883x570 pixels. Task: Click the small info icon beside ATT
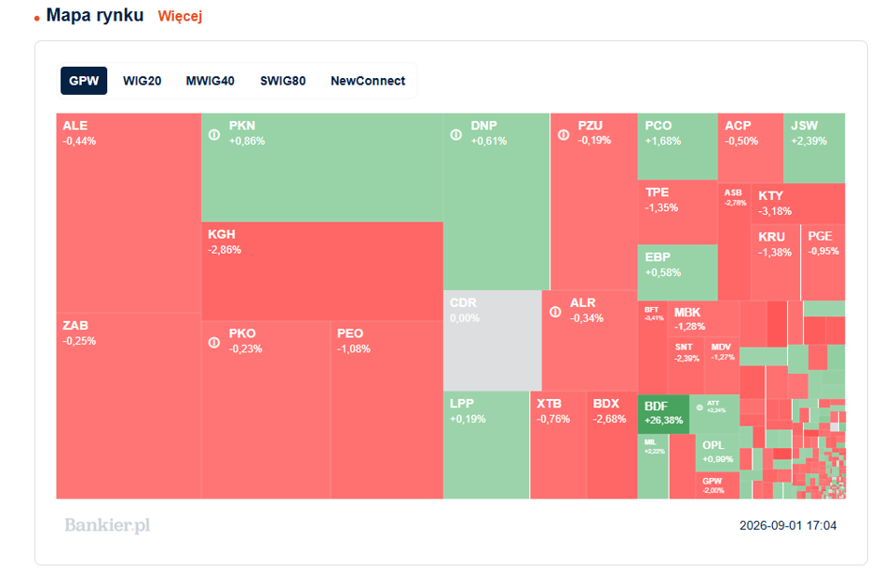(x=700, y=407)
